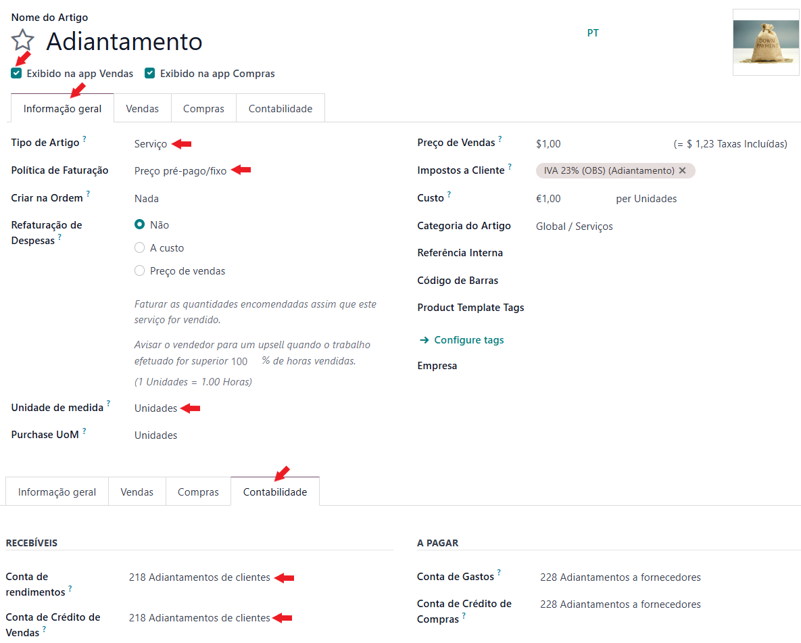Click the down payment product image thumbnail
Image resolution: width=801 pixels, height=643 pixels.
(x=766, y=42)
